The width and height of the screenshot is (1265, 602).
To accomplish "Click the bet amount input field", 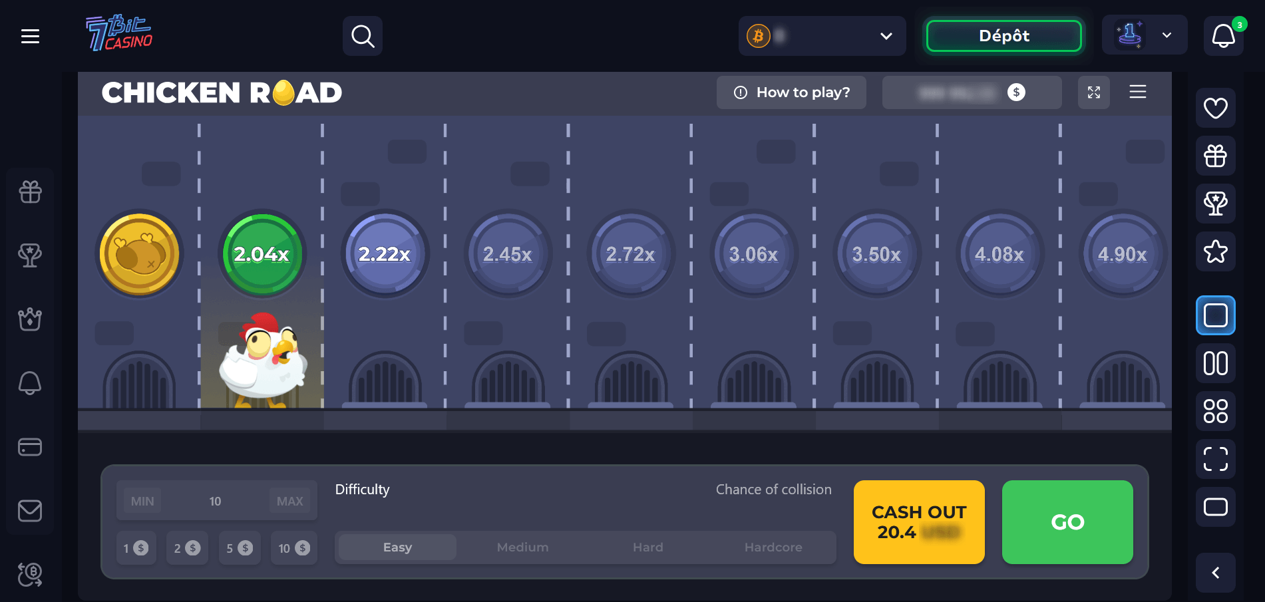I will point(216,501).
